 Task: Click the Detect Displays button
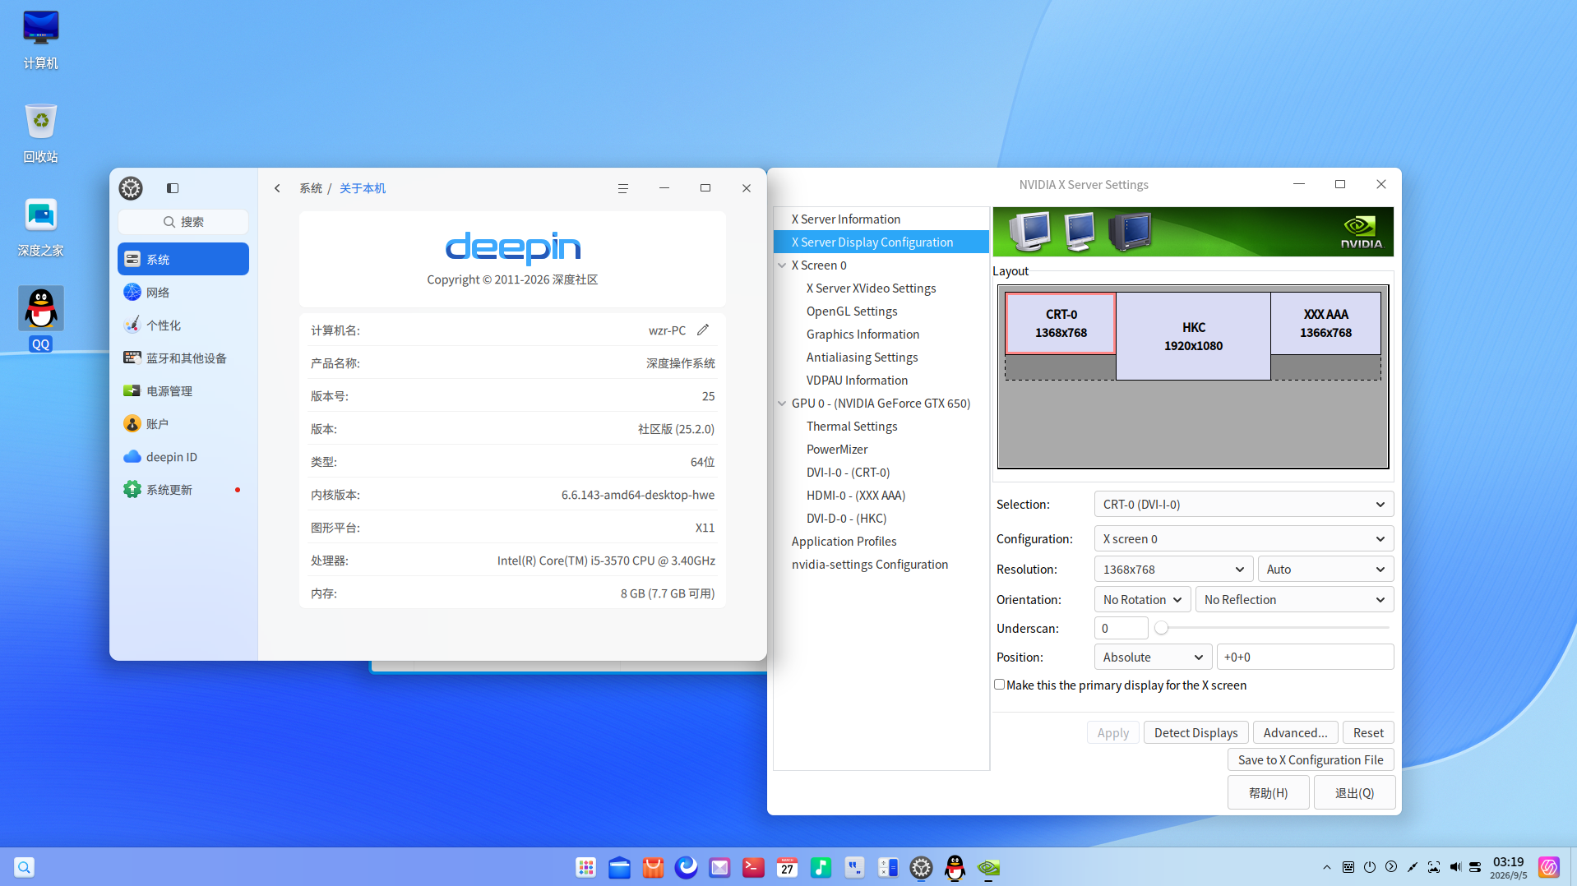click(1195, 732)
